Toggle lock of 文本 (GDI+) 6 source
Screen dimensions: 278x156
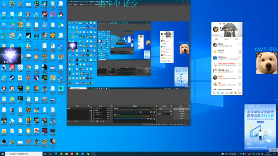110,112
